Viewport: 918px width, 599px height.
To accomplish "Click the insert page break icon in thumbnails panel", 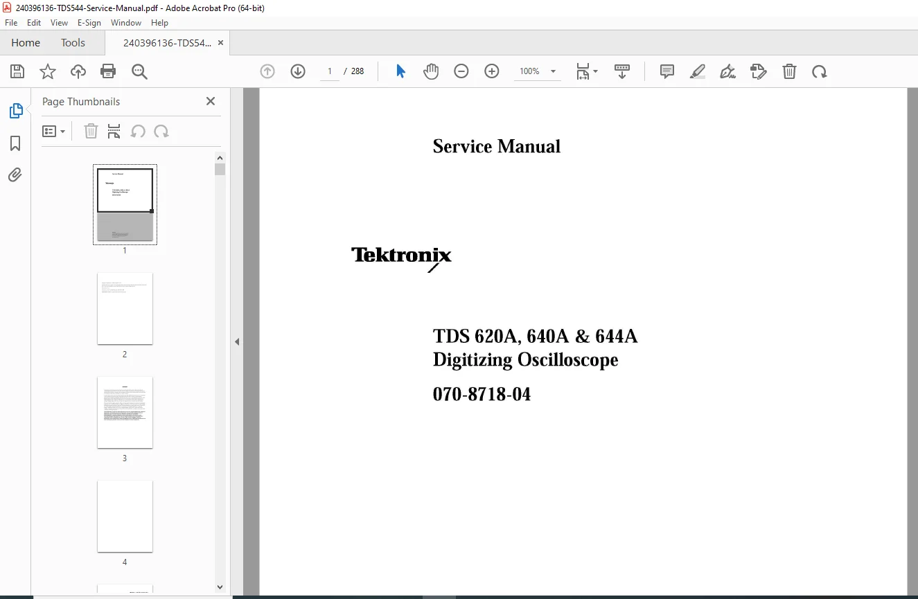I will [114, 132].
